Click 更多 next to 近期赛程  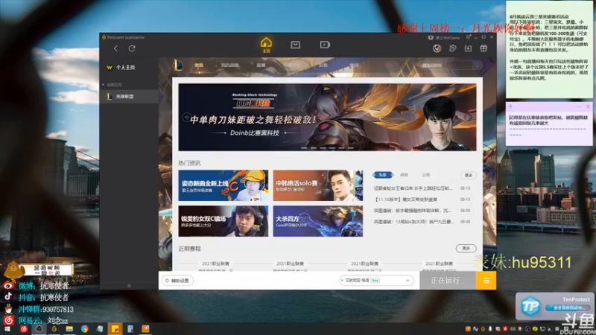(x=466, y=249)
